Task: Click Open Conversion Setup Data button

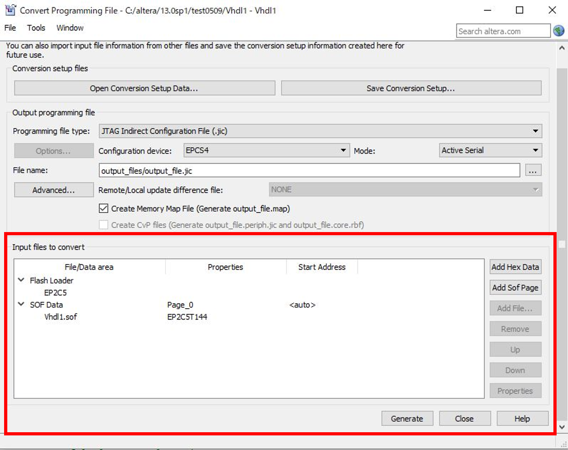Action: 145,88
